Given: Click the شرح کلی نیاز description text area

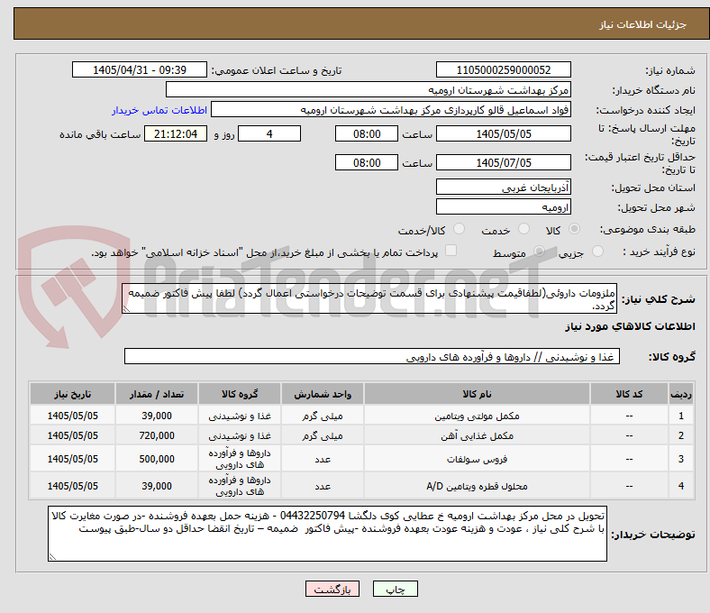Looking at the screenshot, I should 369,298.
